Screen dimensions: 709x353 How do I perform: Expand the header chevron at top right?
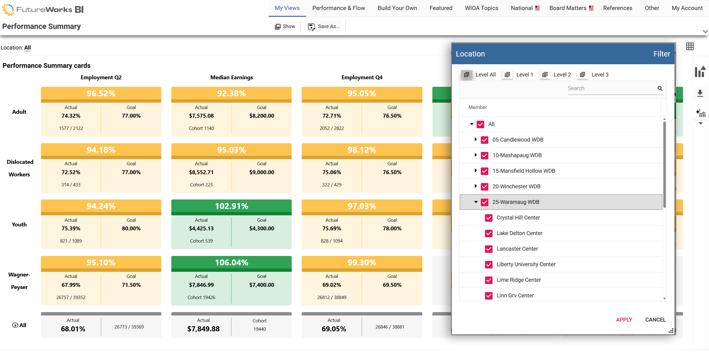705,32
